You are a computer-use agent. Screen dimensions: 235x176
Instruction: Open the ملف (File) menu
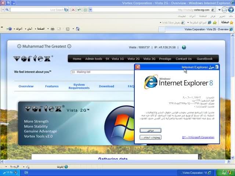pos(231,16)
